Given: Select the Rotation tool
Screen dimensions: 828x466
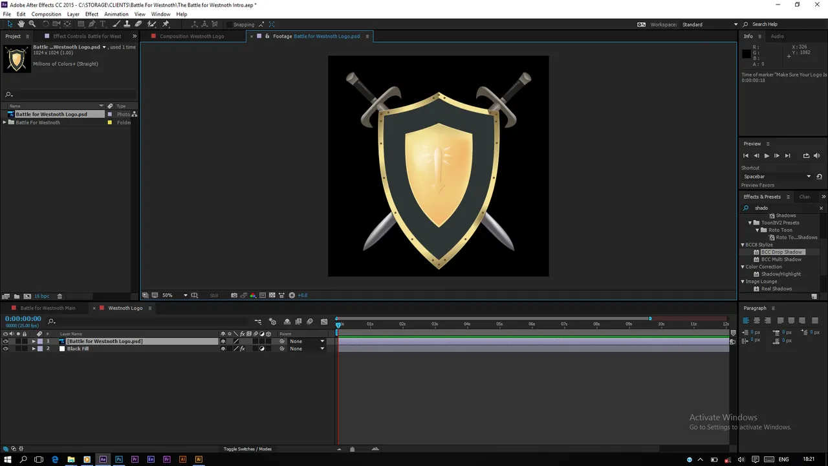Looking at the screenshot, I should pyautogui.click(x=45, y=24).
